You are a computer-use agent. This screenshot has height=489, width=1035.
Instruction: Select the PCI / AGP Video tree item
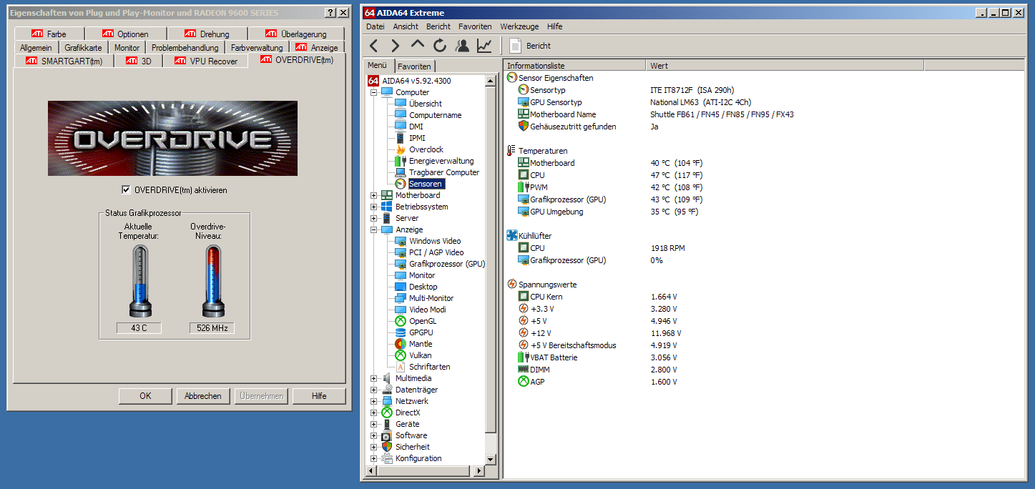coord(436,252)
